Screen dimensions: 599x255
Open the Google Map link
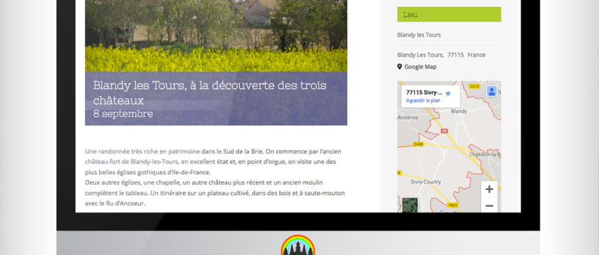[421, 66]
